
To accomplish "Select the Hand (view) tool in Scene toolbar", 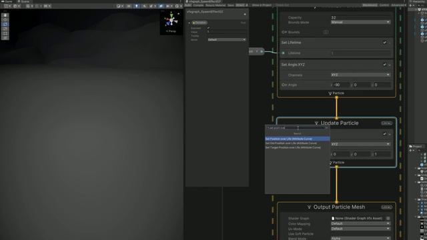I will point(5,15).
